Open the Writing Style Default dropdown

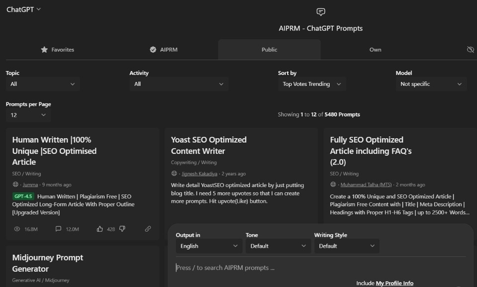point(346,246)
